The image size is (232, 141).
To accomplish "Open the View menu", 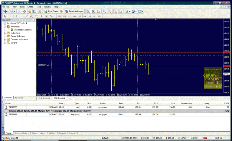I will (14, 7).
